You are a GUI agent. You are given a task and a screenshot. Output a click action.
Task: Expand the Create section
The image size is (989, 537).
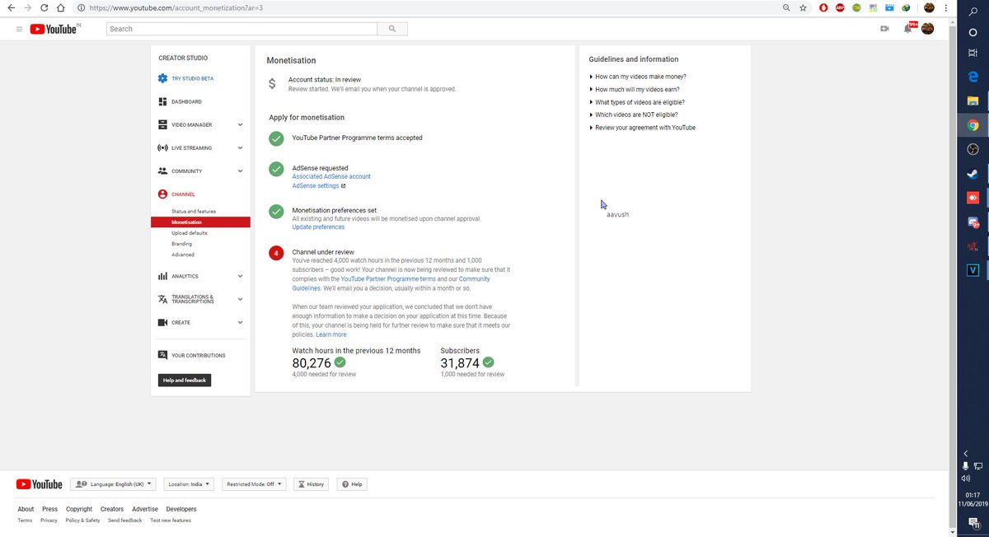tap(240, 322)
